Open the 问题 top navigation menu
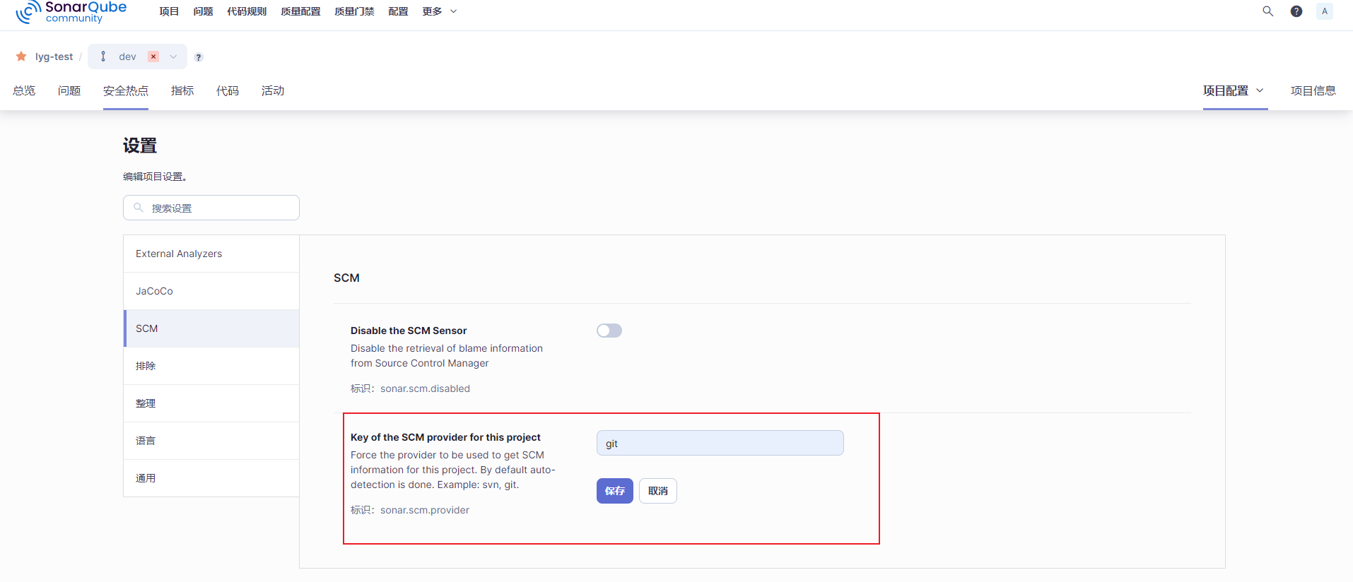Image resolution: width=1353 pixels, height=582 pixels. (203, 11)
